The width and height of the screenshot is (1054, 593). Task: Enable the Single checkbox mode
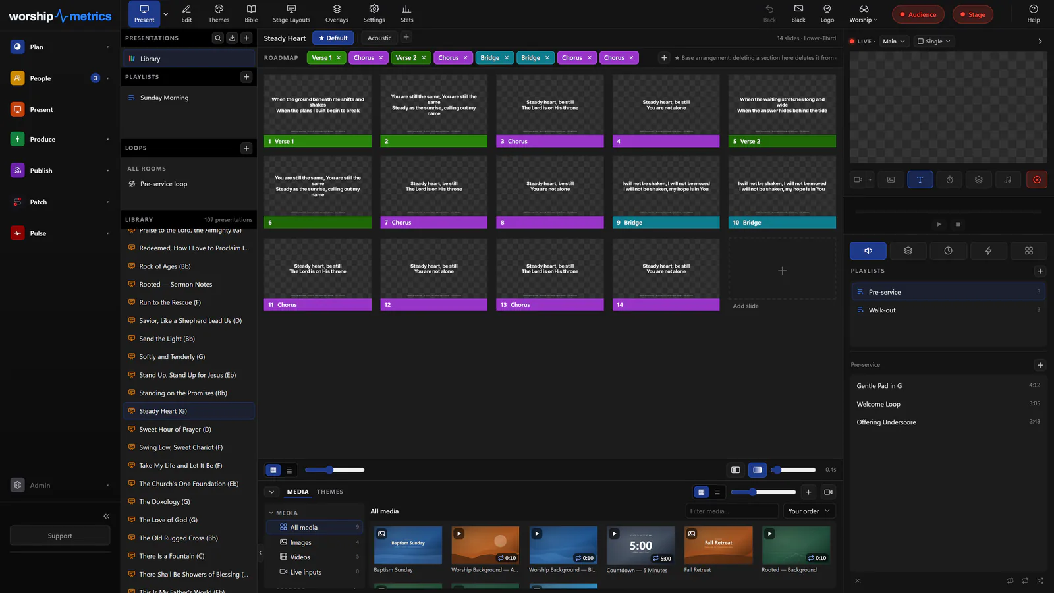(934, 41)
